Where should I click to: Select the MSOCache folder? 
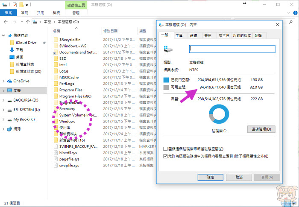(x=69, y=77)
